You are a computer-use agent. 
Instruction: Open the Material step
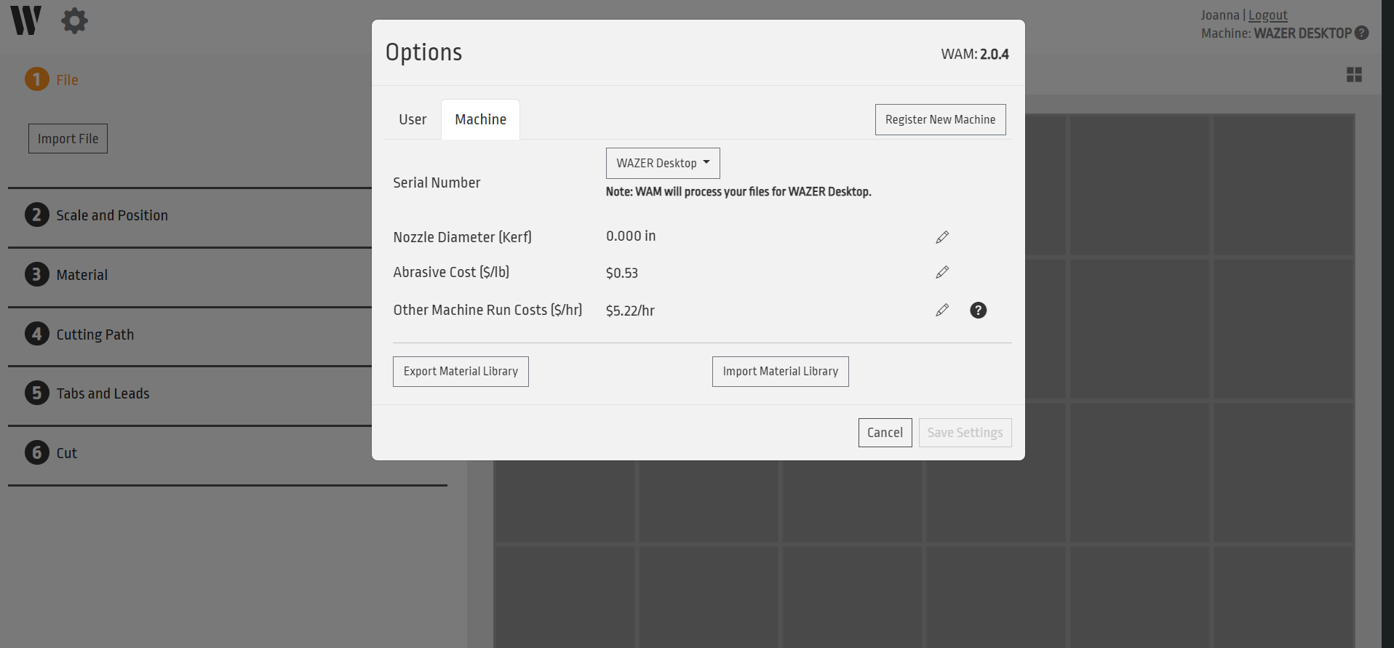tap(82, 275)
